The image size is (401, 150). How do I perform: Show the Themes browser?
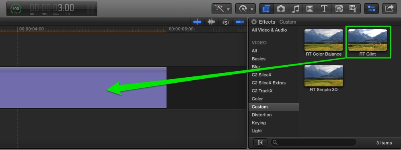point(354,9)
